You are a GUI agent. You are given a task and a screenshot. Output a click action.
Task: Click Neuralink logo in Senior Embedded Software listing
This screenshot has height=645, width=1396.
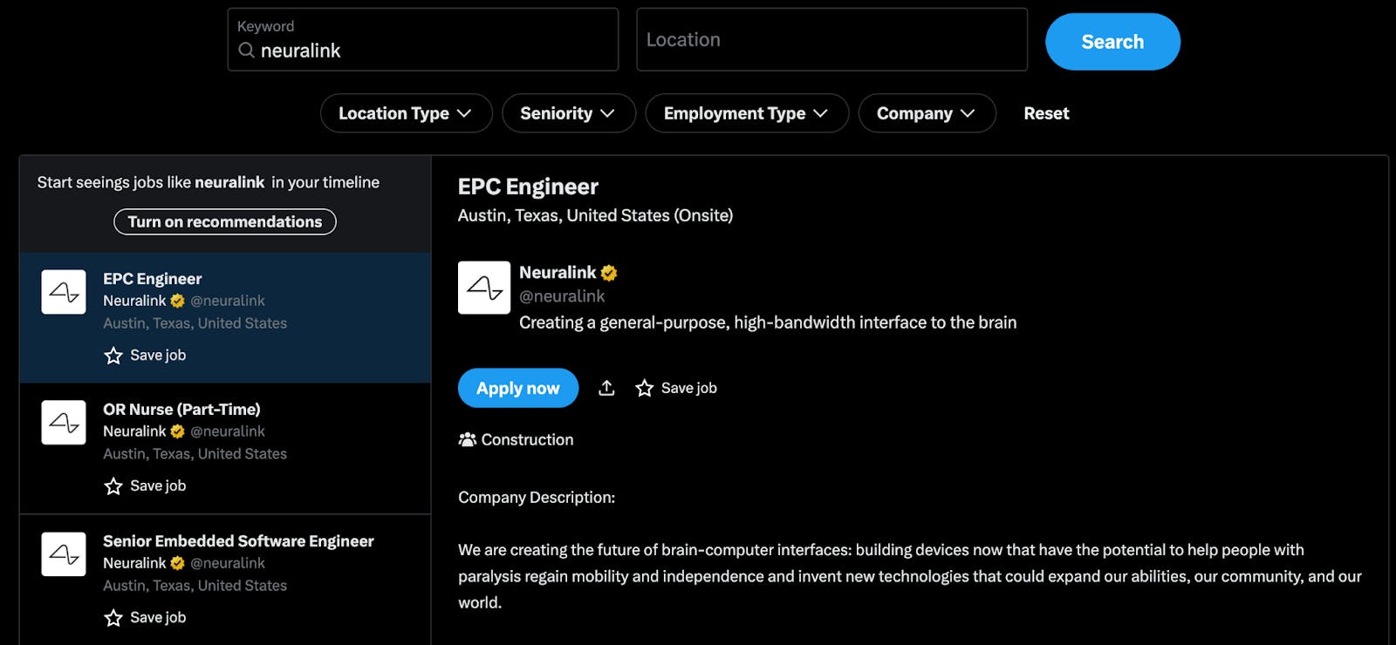(x=64, y=554)
